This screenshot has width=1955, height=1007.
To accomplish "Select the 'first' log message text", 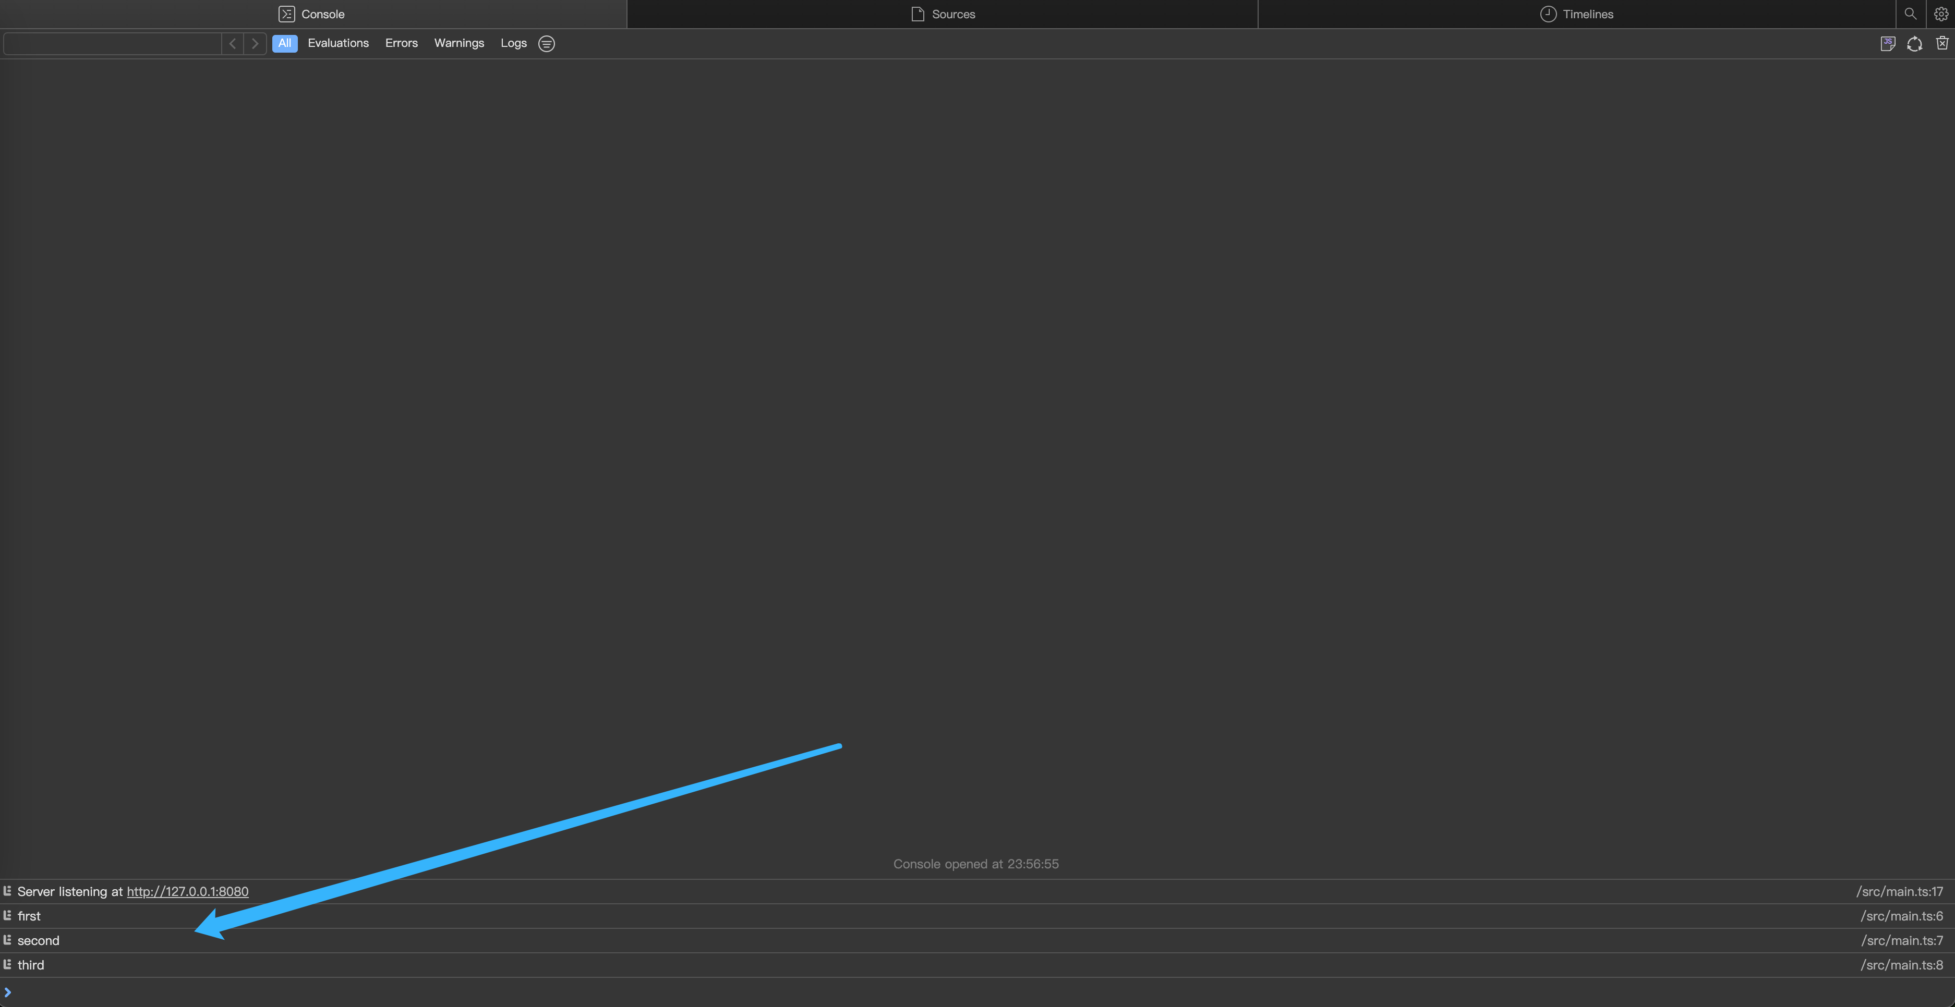I will point(29,915).
